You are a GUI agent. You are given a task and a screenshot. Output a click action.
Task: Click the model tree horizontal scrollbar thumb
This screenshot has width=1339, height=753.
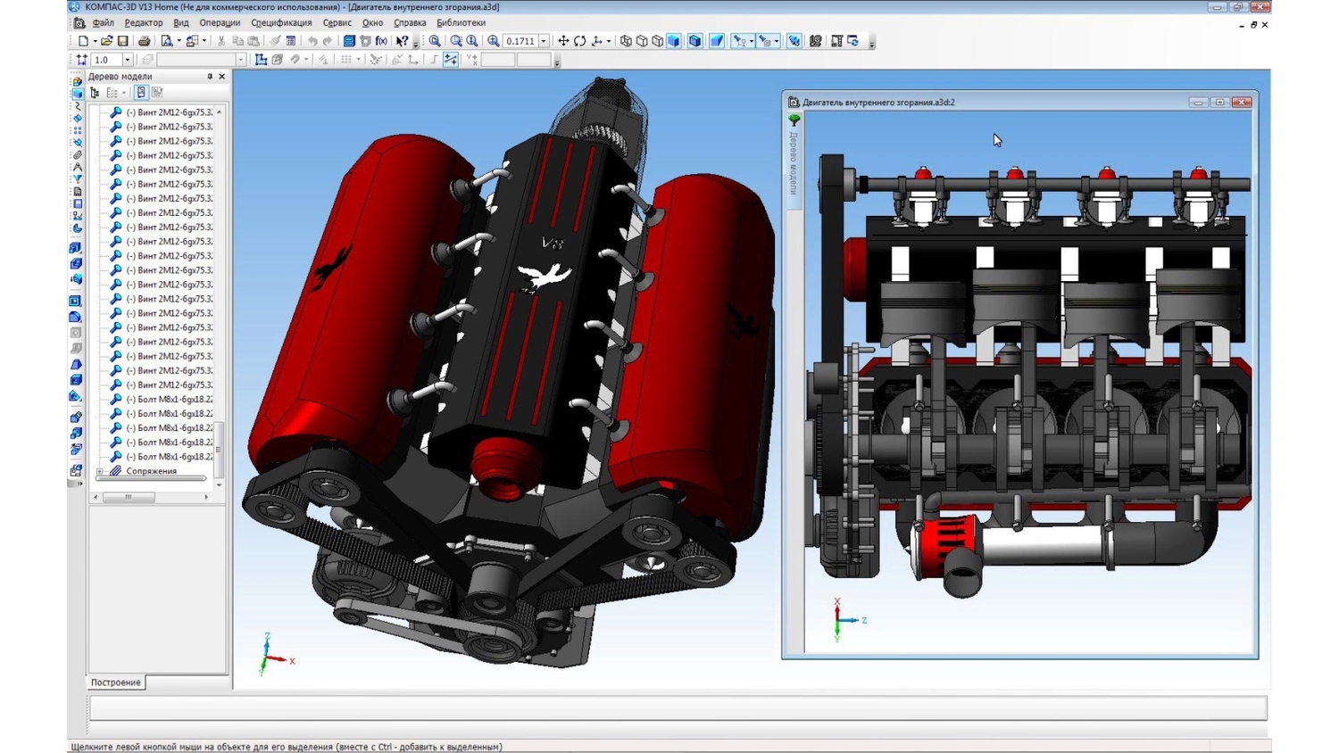pyautogui.click(x=129, y=497)
